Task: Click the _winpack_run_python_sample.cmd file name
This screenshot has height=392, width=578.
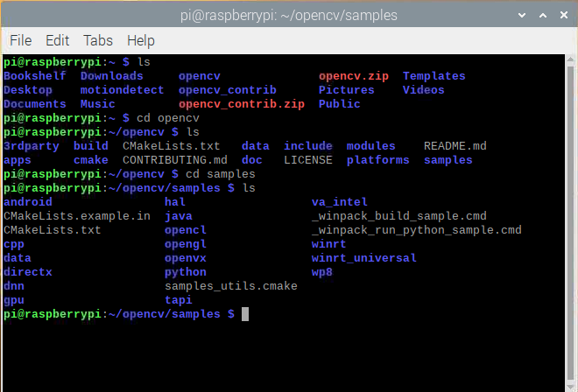Action: click(x=417, y=230)
